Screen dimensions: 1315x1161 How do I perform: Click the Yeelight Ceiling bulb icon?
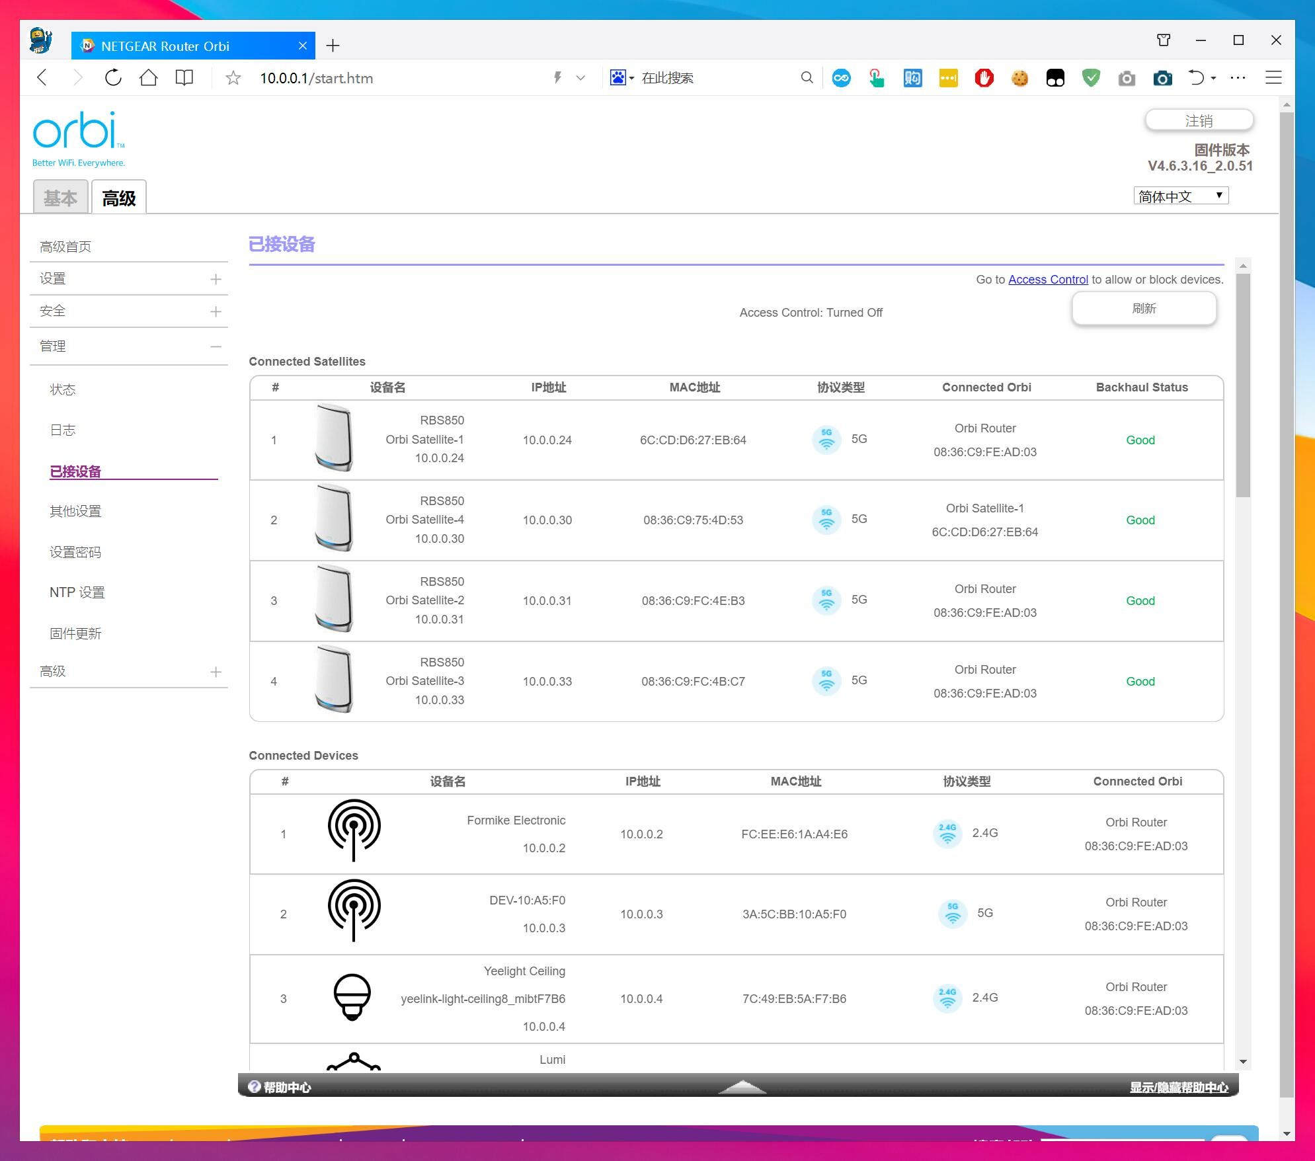click(x=352, y=997)
